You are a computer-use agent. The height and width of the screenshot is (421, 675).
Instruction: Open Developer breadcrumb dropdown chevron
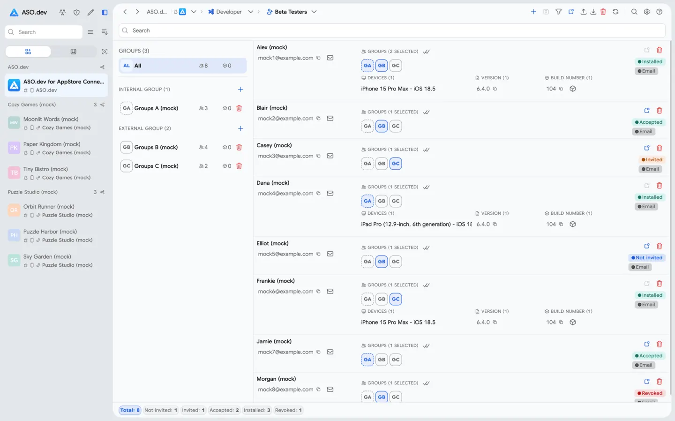pyautogui.click(x=251, y=12)
